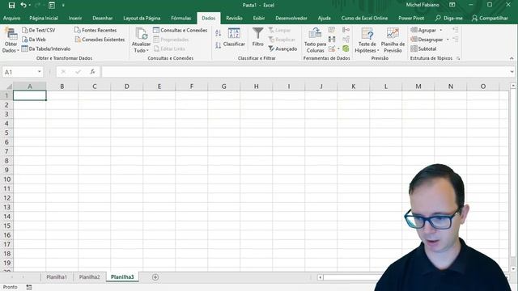Switch to the Página Inicial tab
Viewport: 518px width, 291px height.
pos(44,18)
